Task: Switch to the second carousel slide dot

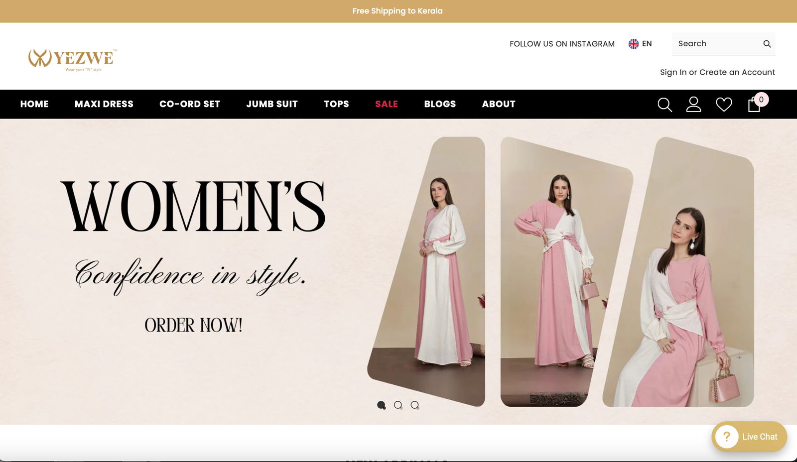Action: point(398,405)
